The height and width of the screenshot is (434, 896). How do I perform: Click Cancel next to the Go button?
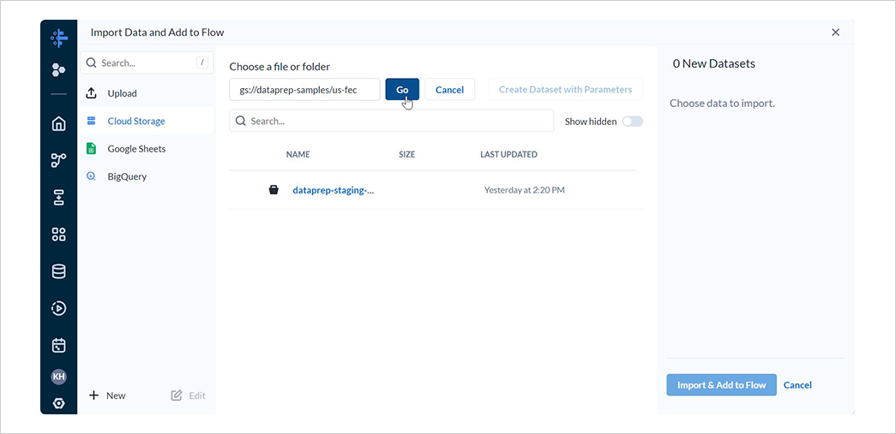[449, 90]
